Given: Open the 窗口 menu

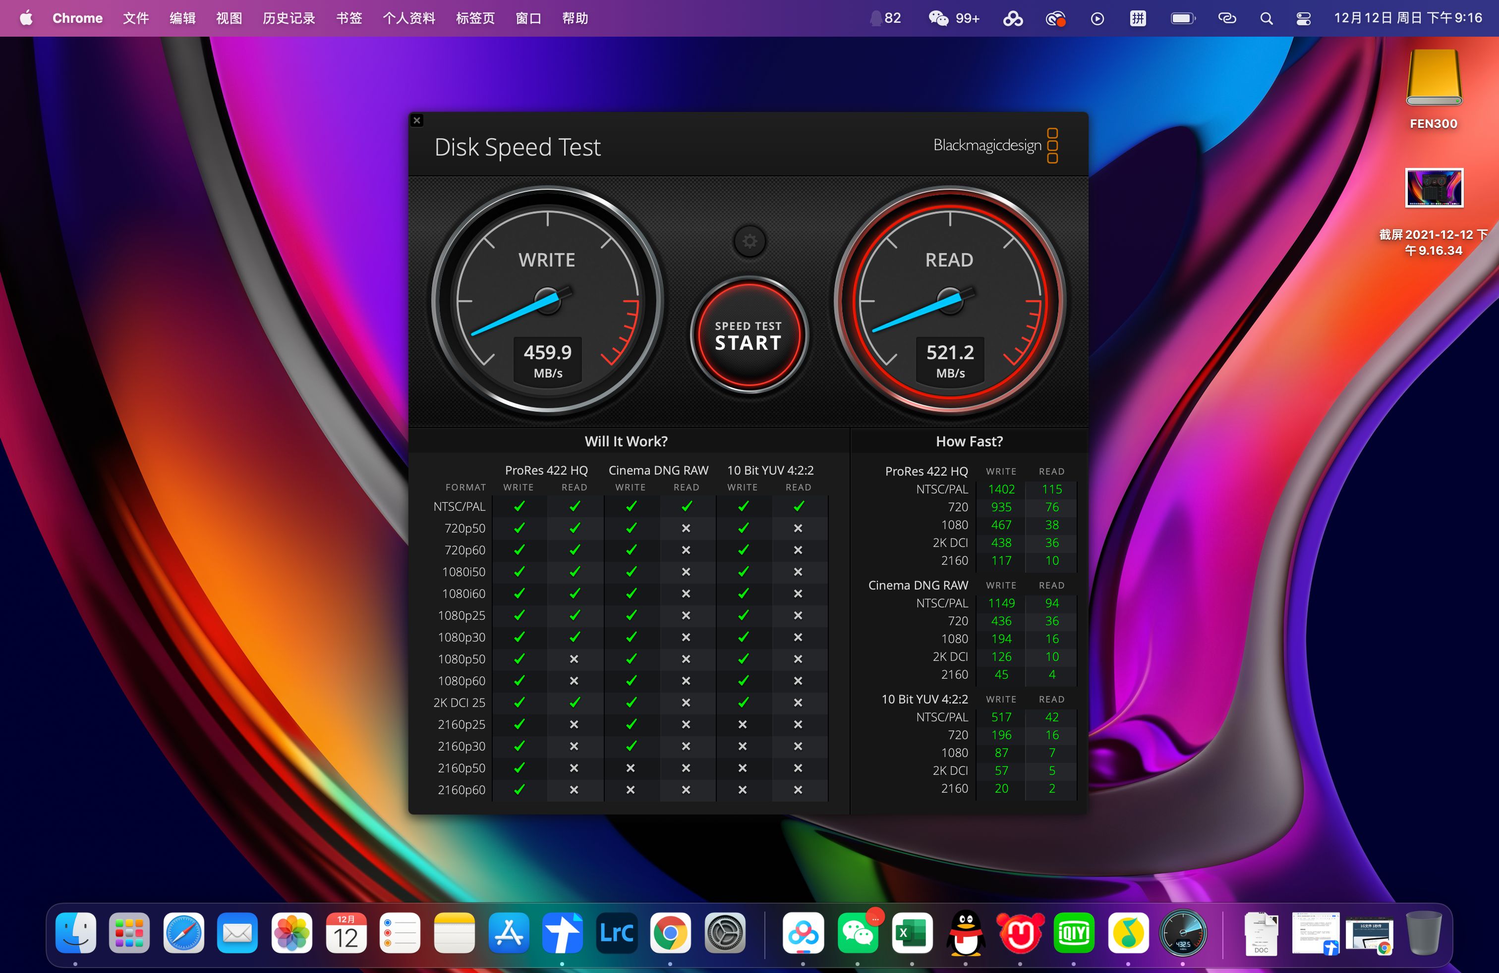Looking at the screenshot, I should [x=528, y=18].
